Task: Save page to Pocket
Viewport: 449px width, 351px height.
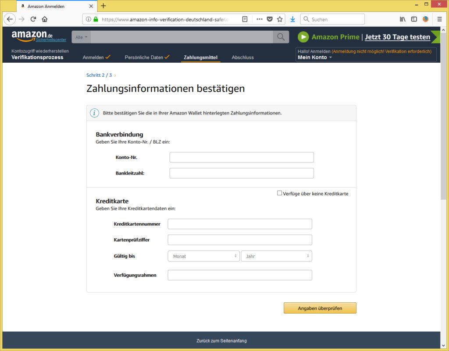Action: [x=270, y=19]
